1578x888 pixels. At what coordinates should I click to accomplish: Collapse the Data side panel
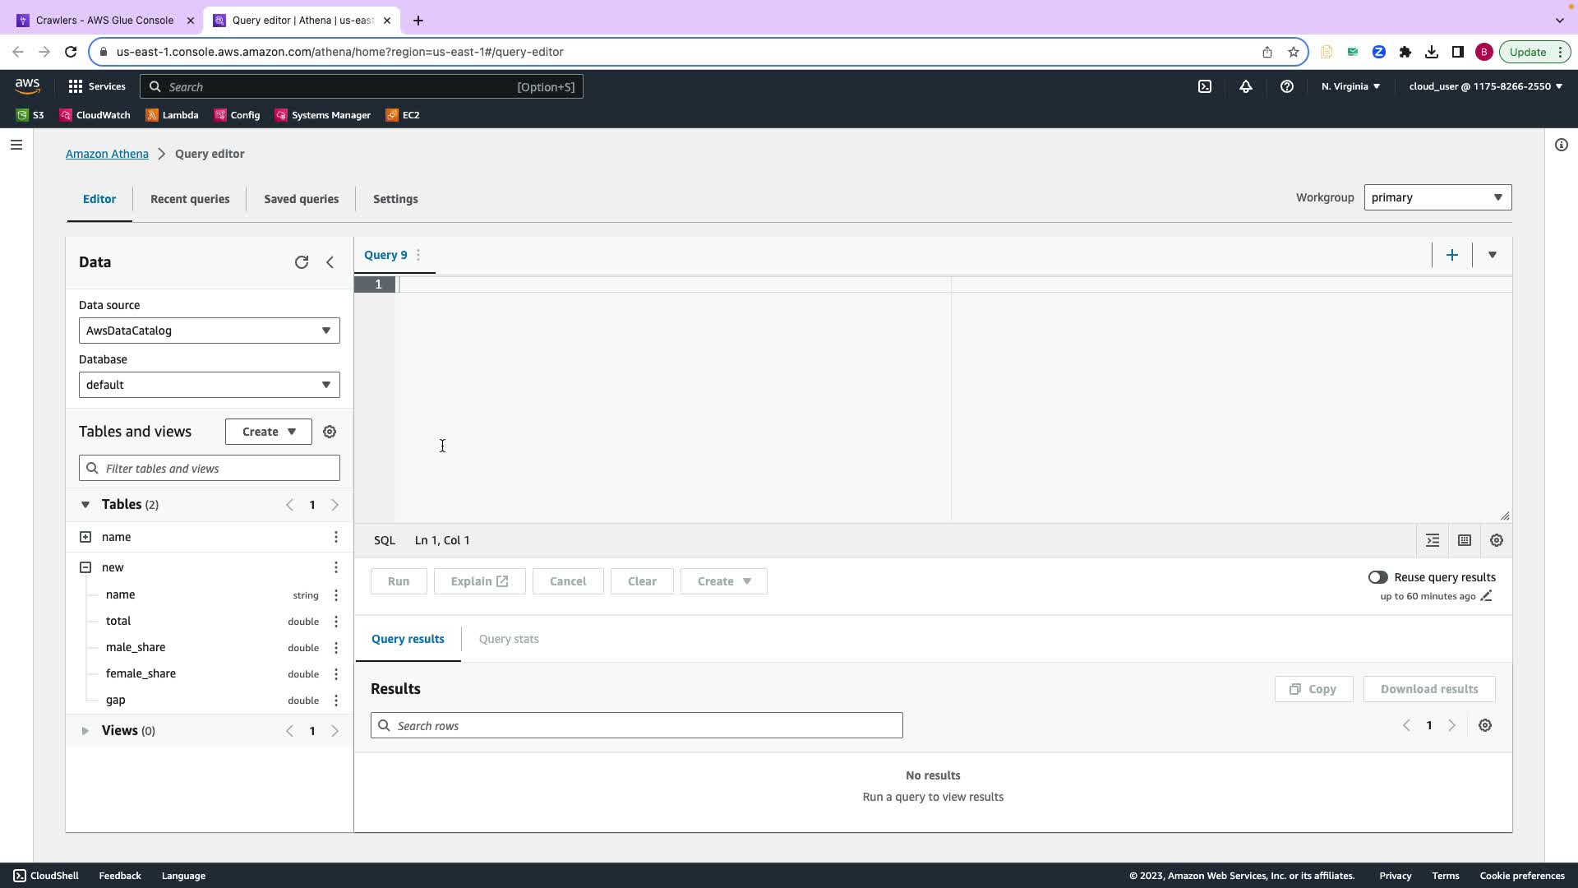pos(330,262)
